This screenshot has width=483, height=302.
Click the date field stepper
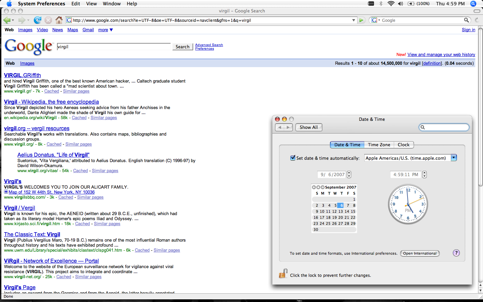pyautogui.click(x=349, y=174)
